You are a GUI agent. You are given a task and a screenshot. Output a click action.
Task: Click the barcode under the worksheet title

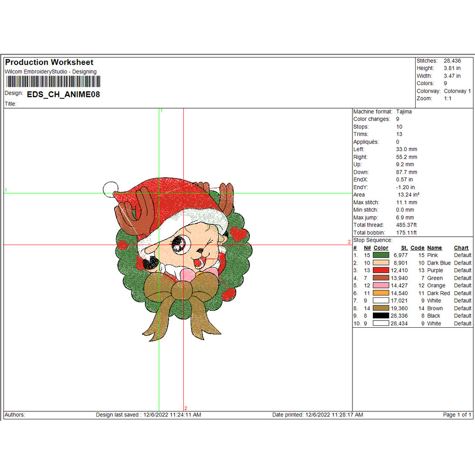pos(50,81)
